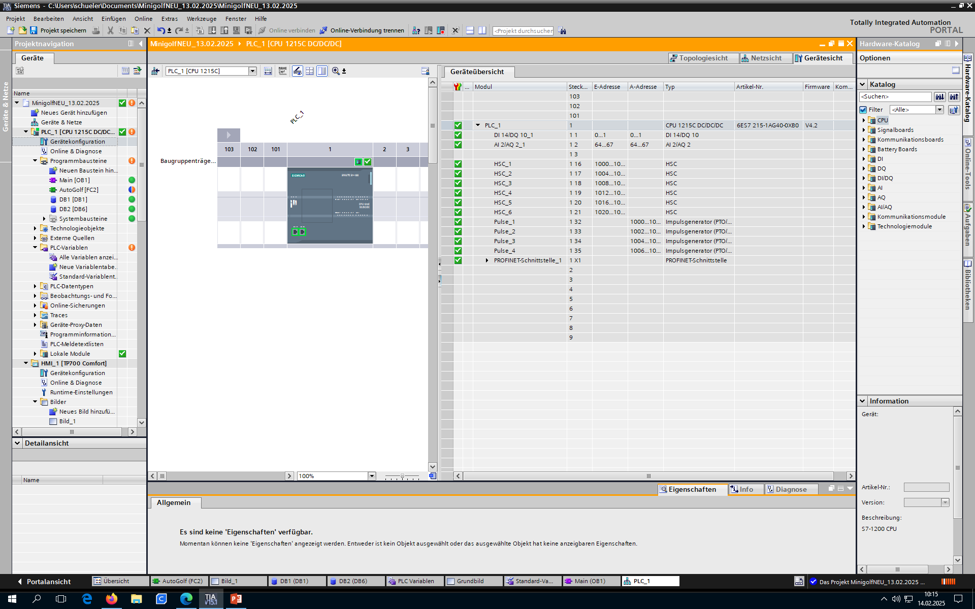The height and width of the screenshot is (609, 975).
Task: Open PowerPoint from Windows taskbar
Action: 236,599
